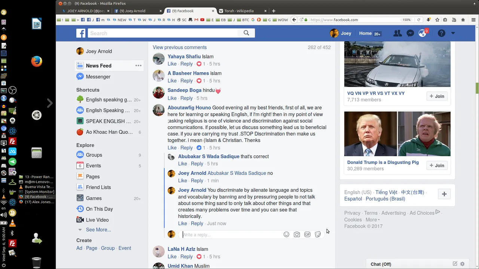479x269 pixels.
Task: Compose new message icon in chat bar
Action: (x=455, y=264)
